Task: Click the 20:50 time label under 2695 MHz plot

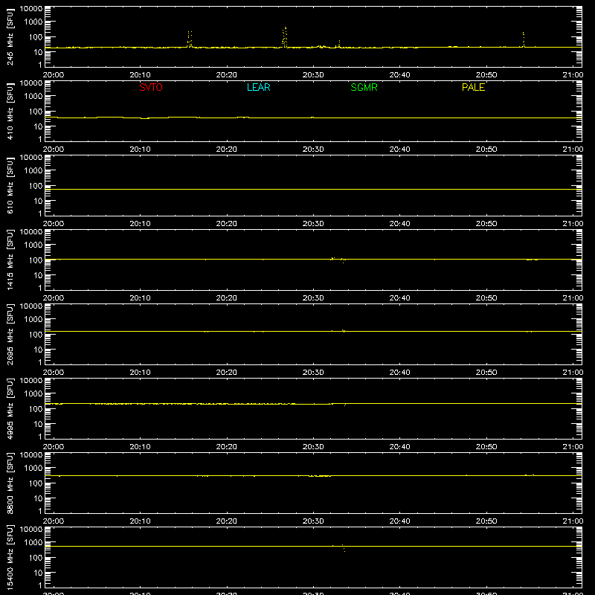Action: pyautogui.click(x=486, y=373)
